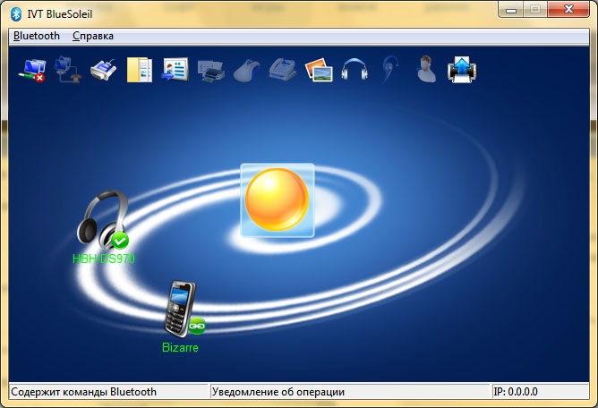Select the Bizarre mobile phone device
Image resolution: width=598 pixels, height=408 pixels.
click(x=180, y=309)
